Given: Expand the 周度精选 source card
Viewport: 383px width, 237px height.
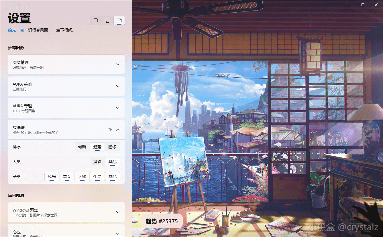Looking at the screenshot, I should (x=66, y=64).
